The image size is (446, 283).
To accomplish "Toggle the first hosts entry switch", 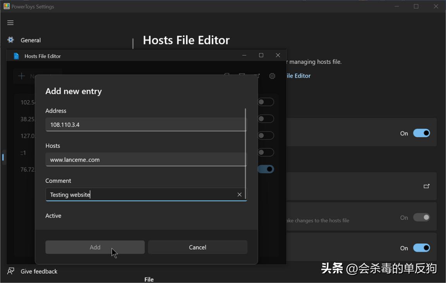I will coord(266,102).
